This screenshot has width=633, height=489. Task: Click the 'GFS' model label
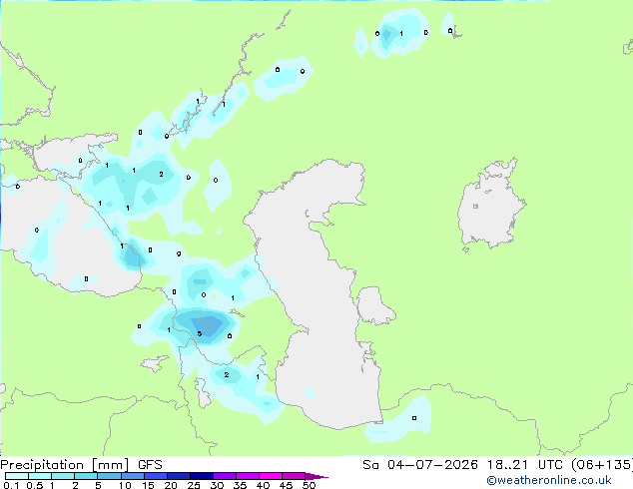150,465
